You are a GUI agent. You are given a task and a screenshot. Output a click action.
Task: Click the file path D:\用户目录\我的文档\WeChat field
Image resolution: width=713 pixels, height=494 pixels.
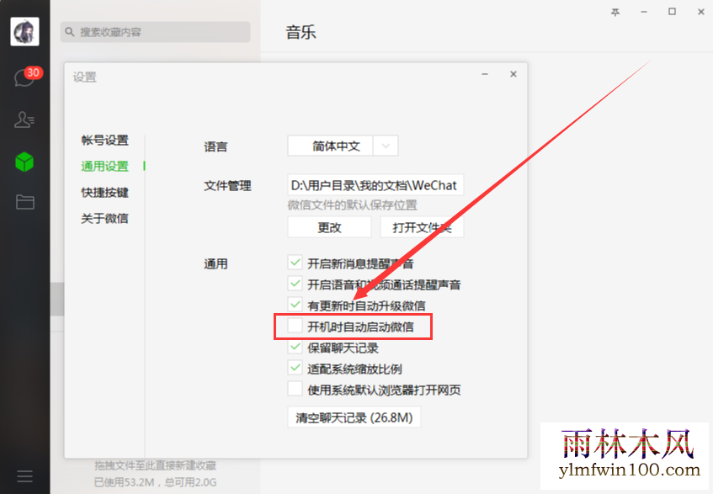[375, 185]
